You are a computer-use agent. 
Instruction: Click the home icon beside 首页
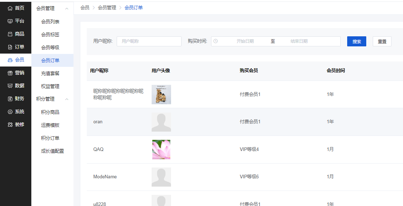pos(10,8)
